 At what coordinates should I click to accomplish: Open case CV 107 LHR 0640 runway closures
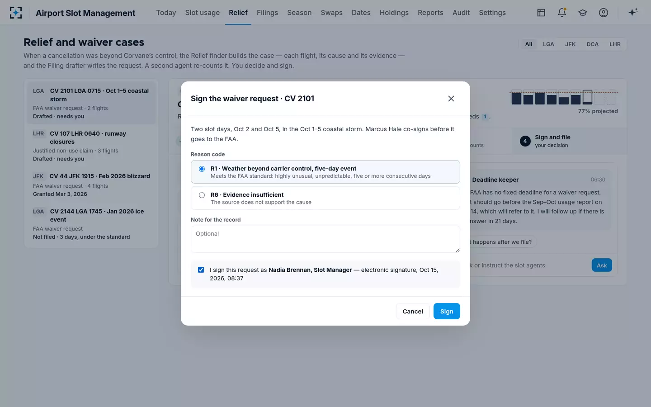tap(91, 146)
